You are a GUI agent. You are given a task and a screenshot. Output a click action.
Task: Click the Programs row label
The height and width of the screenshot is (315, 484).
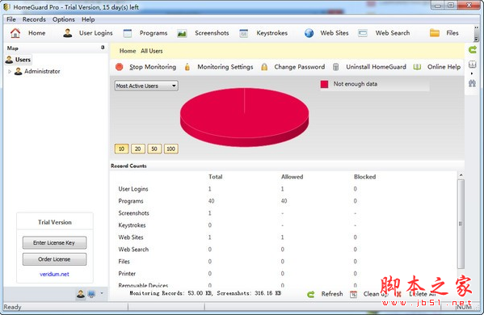131,201
